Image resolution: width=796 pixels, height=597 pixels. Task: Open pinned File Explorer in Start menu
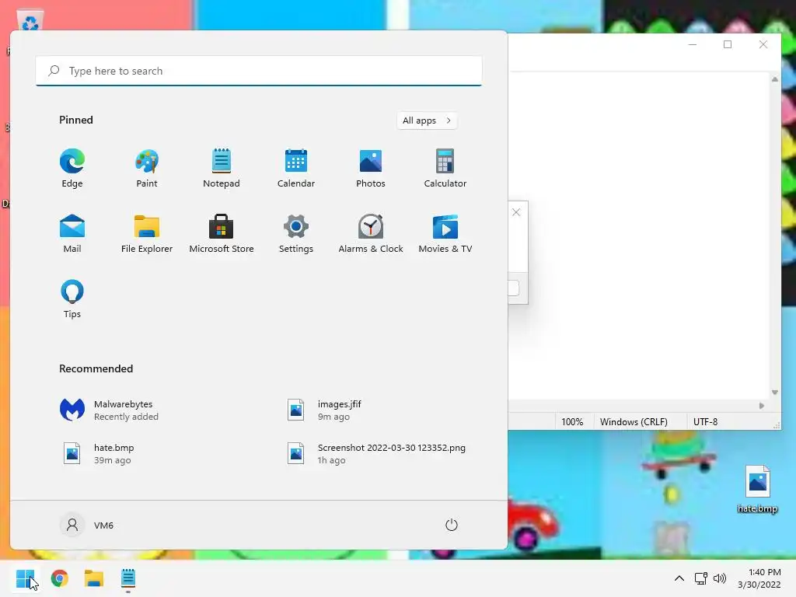tap(147, 233)
